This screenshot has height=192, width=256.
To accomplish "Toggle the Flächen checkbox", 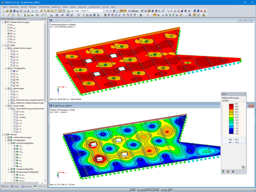I will (6, 134).
